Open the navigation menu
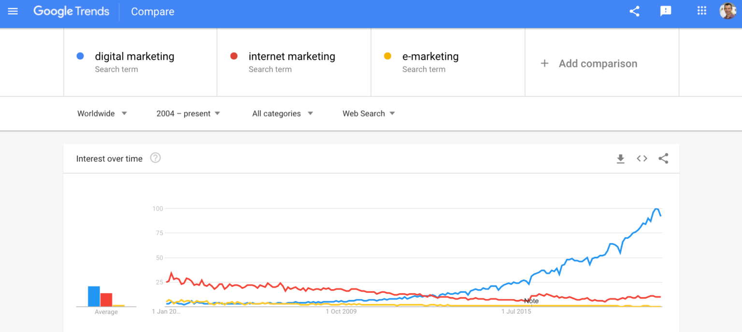Screen dimensions: 742x332 [x=13, y=12]
